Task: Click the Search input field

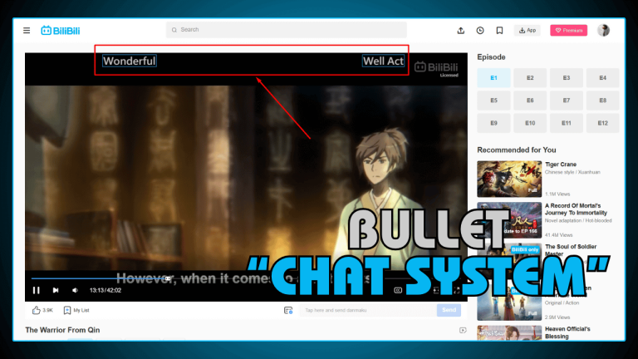Action: click(287, 30)
